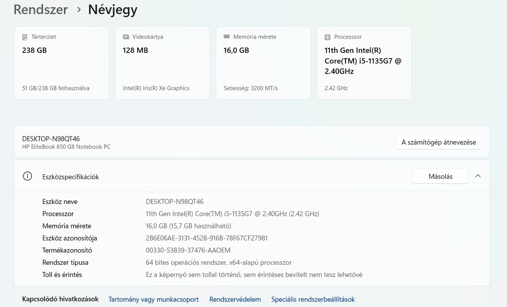Open the 11th Gen Intel processor tile
Screen dimensions: 507x307
(364, 63)
